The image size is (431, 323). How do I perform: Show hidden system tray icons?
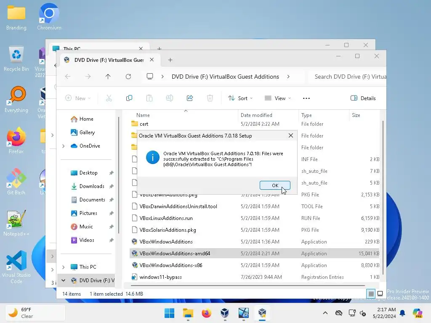325,313
